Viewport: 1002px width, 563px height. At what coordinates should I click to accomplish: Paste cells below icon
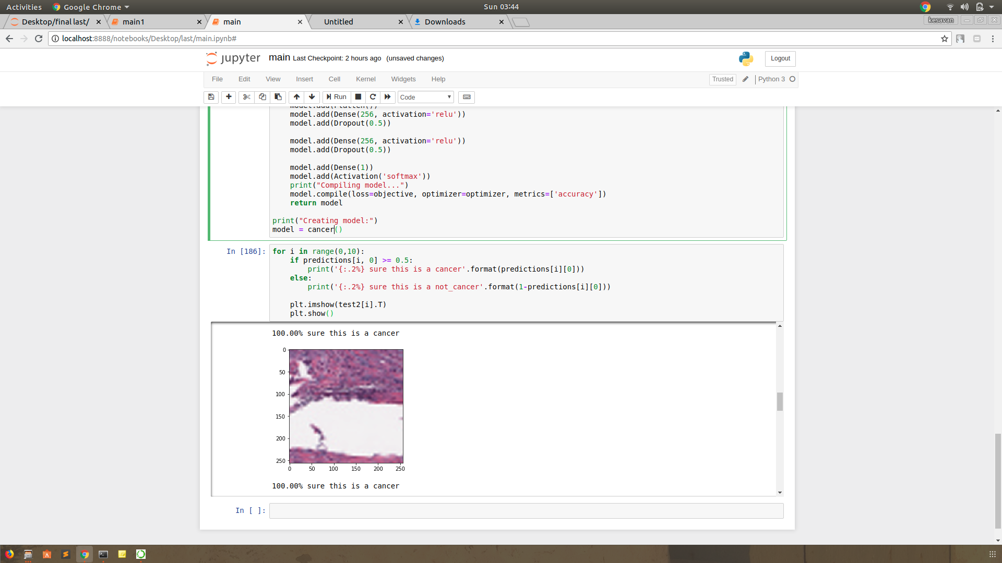pos(278,97)
